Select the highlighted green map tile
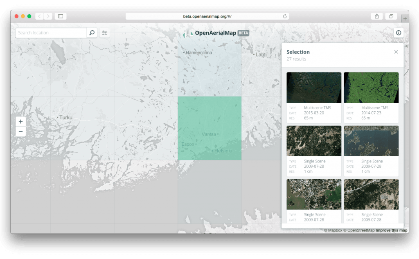The width and height of the screenshot is (419, 259). click(209, 128)
